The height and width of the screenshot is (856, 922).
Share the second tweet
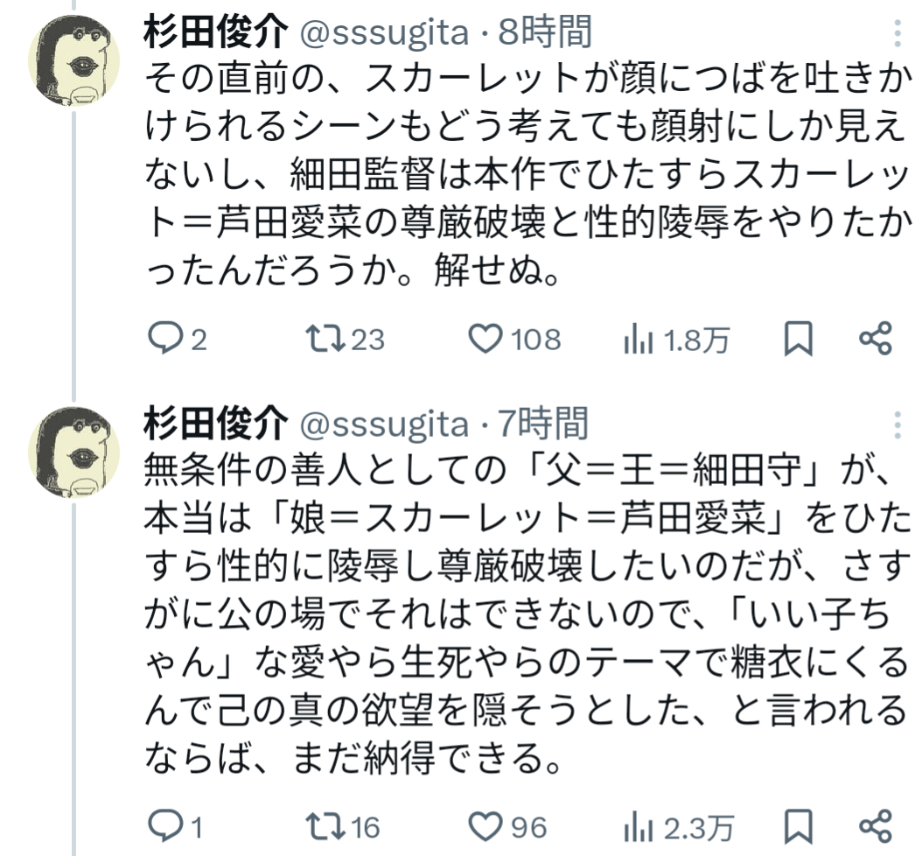[x=875, y=826]
